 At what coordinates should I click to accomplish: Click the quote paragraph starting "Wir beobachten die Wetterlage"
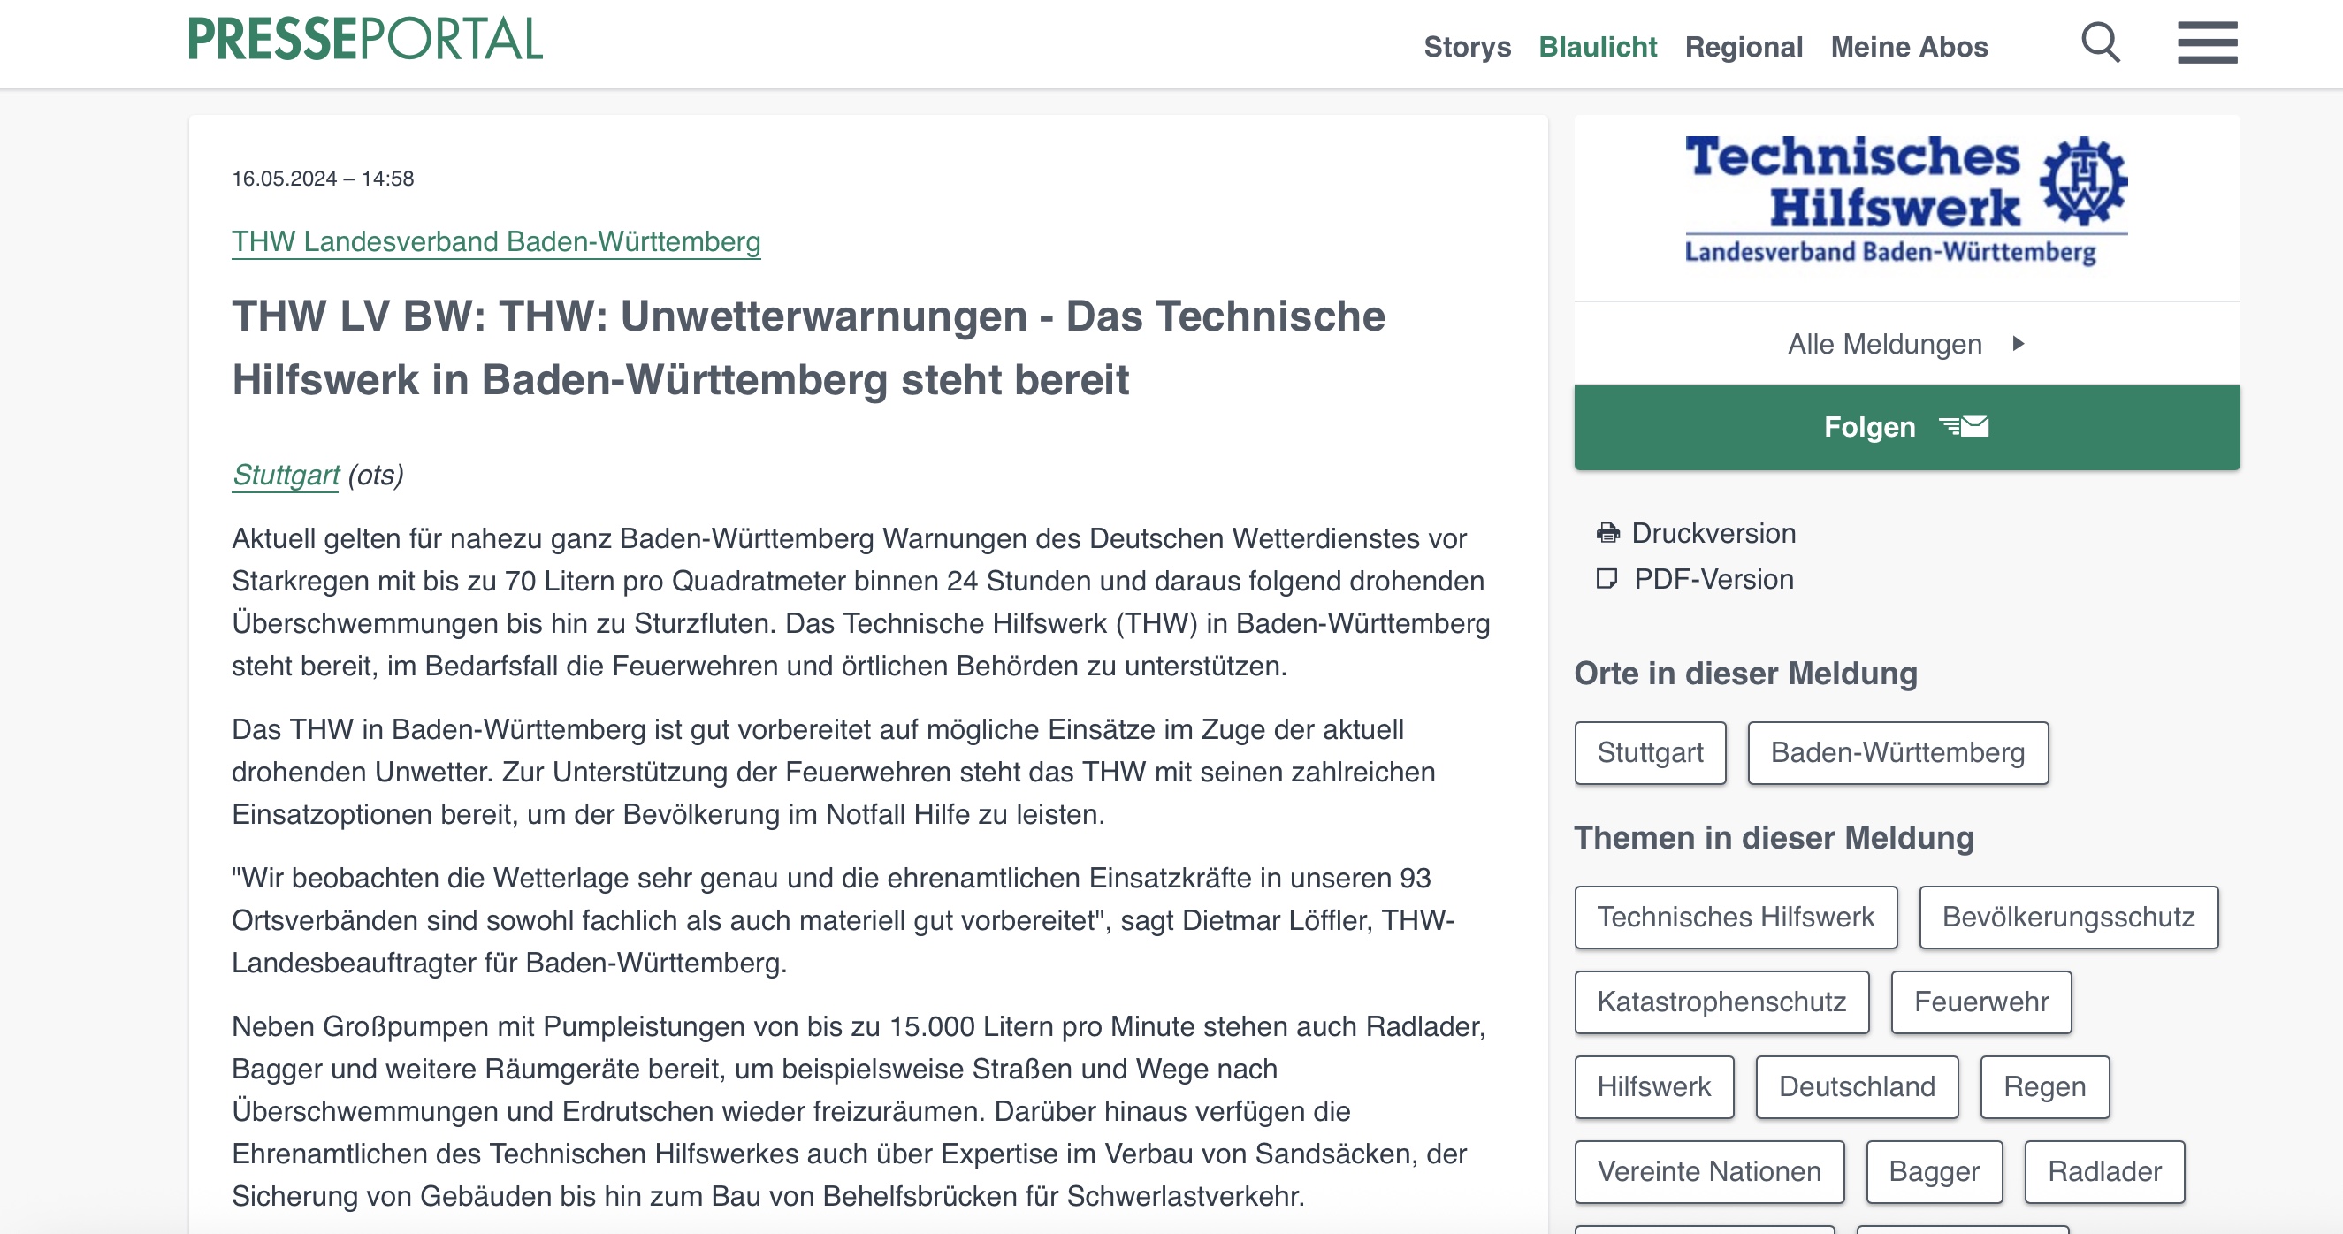(x=843, y=920)
